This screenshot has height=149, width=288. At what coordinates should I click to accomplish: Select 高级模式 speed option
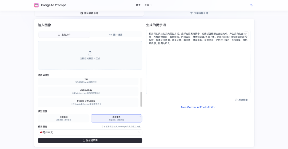coord(116,118)
